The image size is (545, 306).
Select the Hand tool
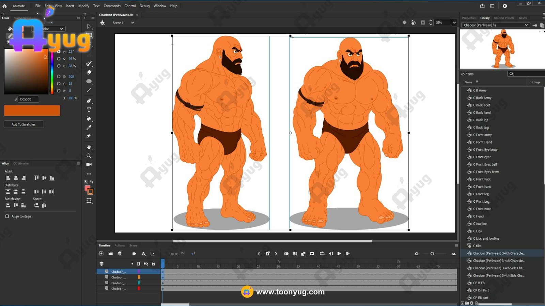[x=89, y=147]
